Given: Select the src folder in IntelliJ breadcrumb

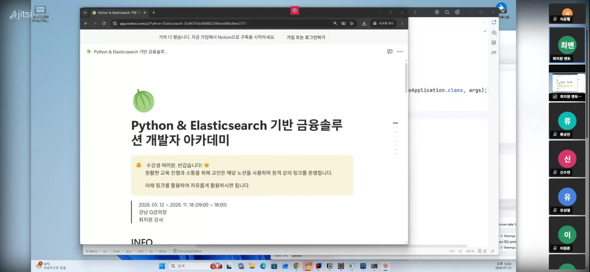Looking at the screenshot, I should pos(105,251).
